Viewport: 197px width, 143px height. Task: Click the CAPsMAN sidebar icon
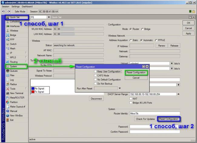(8, 22)
